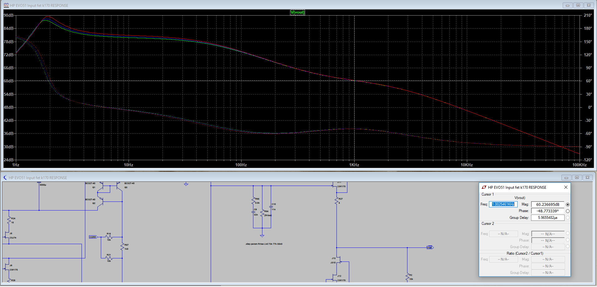Click the waveform plot window's title icon
Image resolution: width=597 pixels, height=287 pixels.
point(6,5)
